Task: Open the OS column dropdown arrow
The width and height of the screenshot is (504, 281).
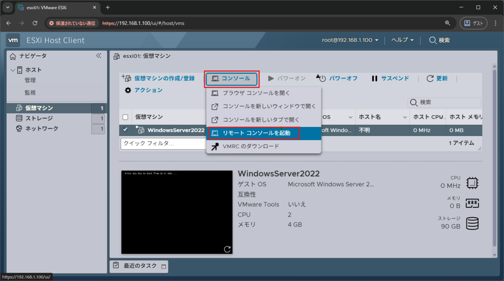Action: [350, 117]
